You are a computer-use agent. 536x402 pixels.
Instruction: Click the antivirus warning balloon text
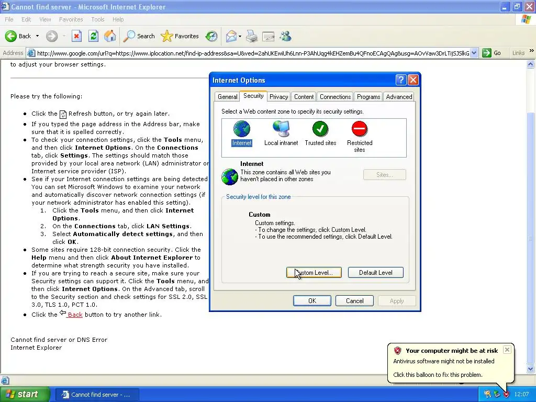coord(444,361)
